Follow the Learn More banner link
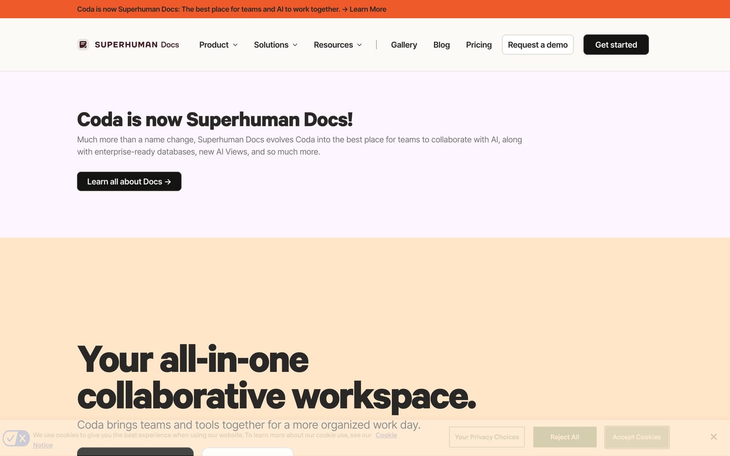730x456 pixels. click(368, 9)
